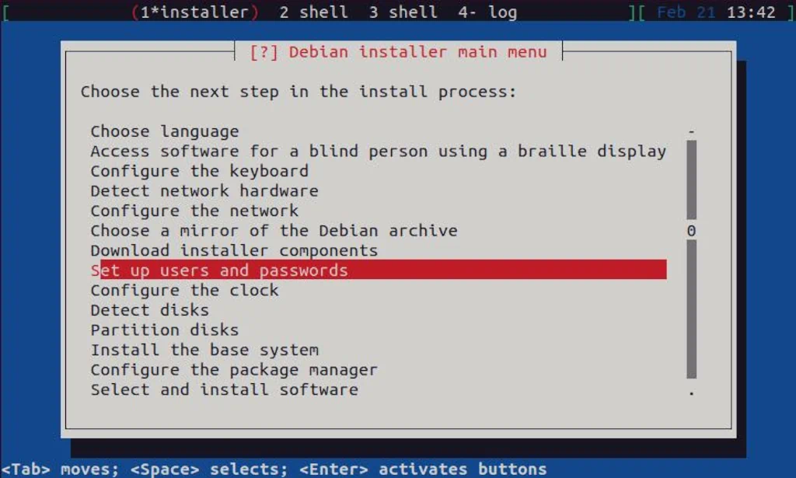This screenshot has height=478, width=796.
Task: Switch to the "2 shell" window tab
Action: pyautogui.click(x=310, y=12)
